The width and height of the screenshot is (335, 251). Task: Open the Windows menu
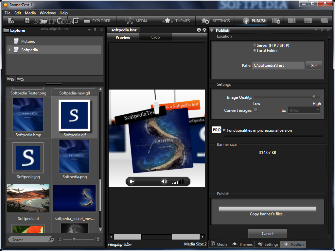click(x=48, y=13)
